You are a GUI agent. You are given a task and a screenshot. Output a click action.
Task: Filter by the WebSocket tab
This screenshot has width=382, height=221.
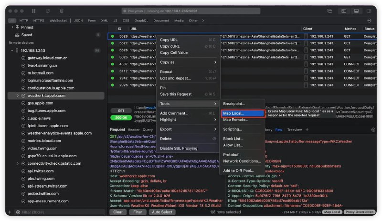[58, 20]
